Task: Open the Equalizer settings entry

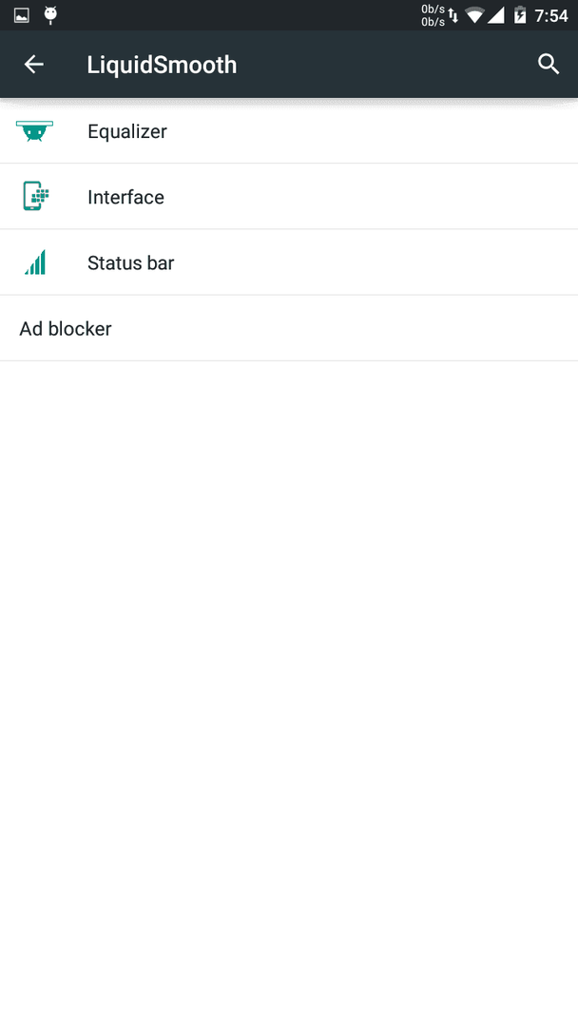Action: pos(289,131)
